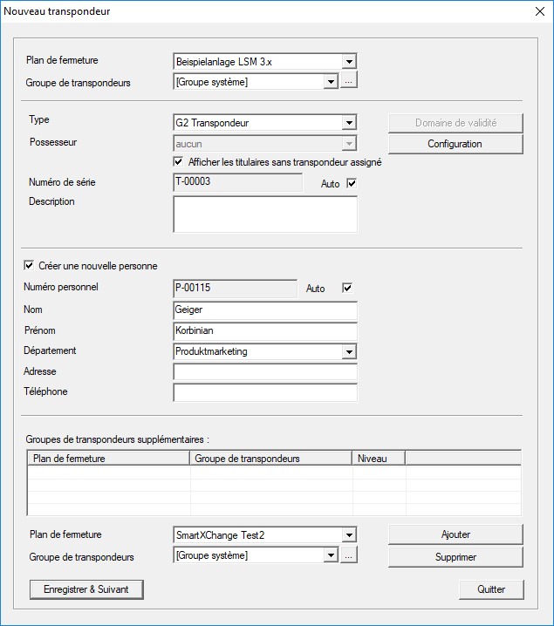Expand the Type dropdown showing G2 Transpondeur
554x626 pixels.
(x=349, y=123)
